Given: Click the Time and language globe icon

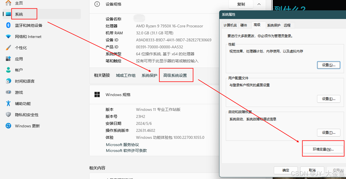Looking at the screenshot, I should pos(8,81).
